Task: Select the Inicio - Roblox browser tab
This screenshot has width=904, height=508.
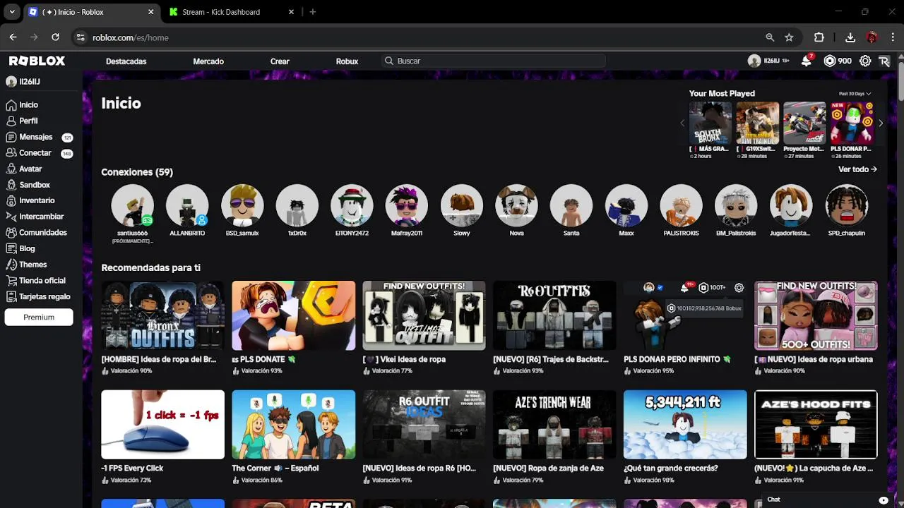Action: [x=92, y=12]
